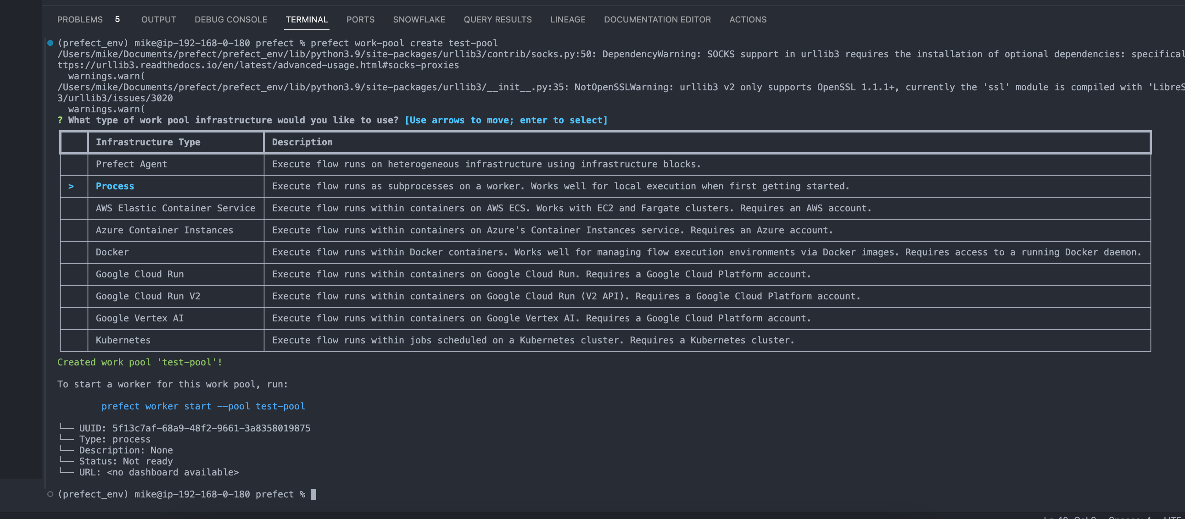Click the Process row description text
This screenshot has height=519, width=1185.
point(561,186)
